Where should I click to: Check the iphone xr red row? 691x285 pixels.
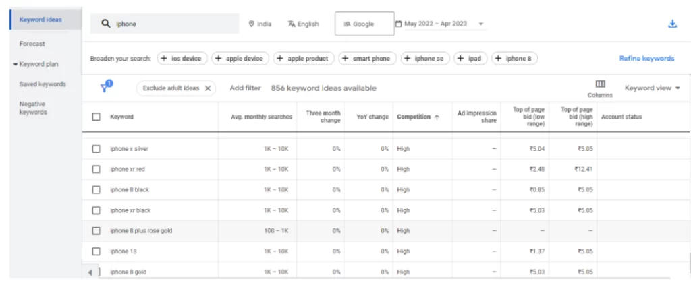(96, 169)
